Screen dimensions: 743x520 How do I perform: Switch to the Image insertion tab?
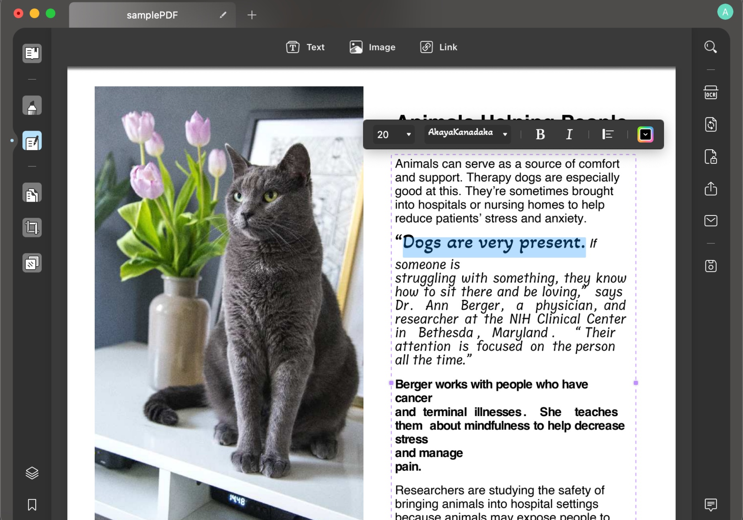(x=373, y=48)
